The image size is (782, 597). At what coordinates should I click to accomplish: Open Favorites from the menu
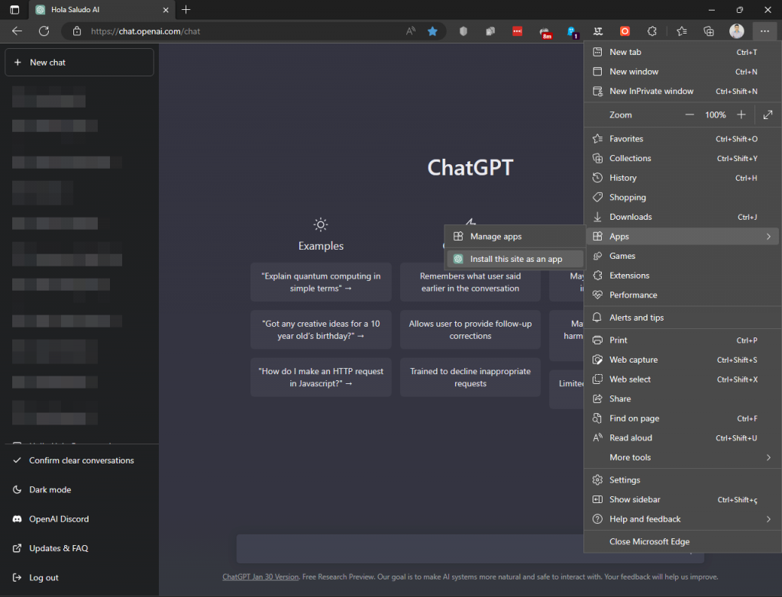tap(682, 139)
